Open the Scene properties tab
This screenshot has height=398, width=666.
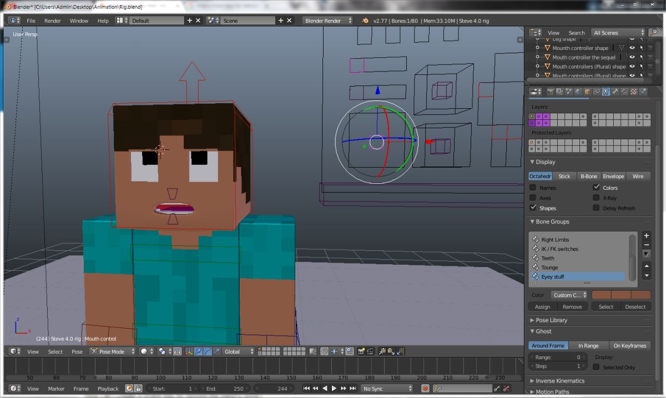pos(568,92)
